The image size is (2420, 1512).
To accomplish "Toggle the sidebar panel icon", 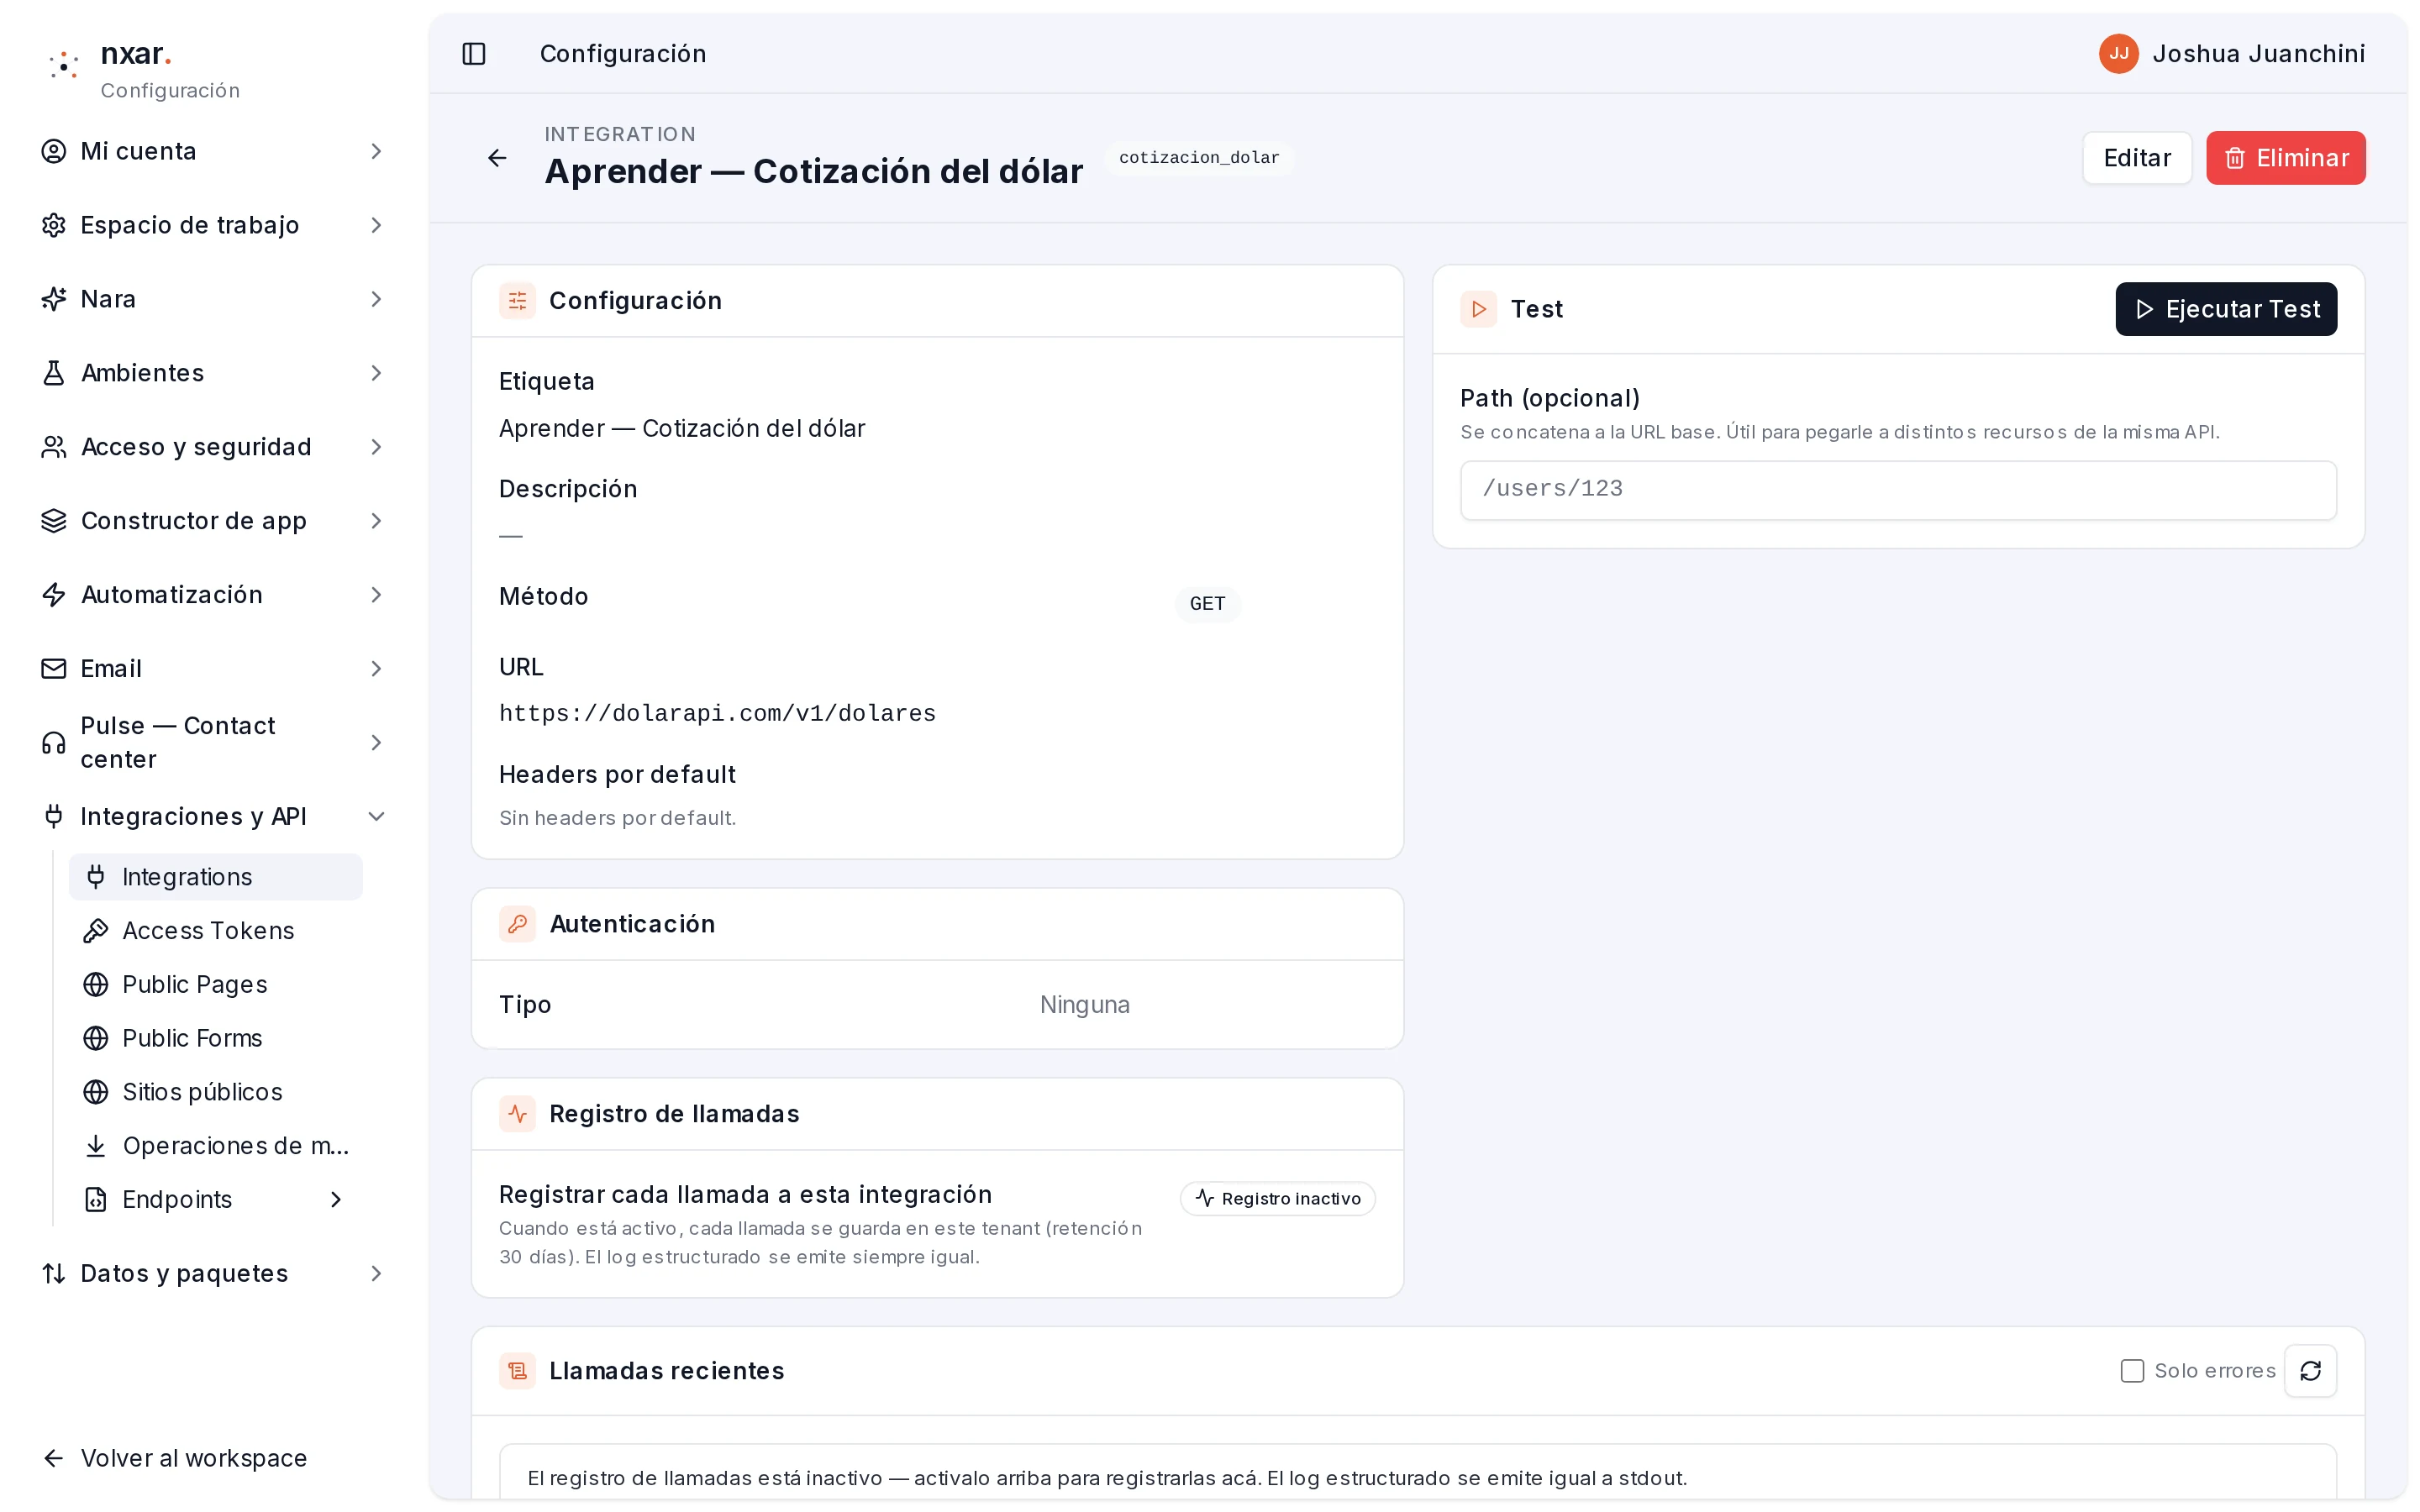I will coord(474,54).
